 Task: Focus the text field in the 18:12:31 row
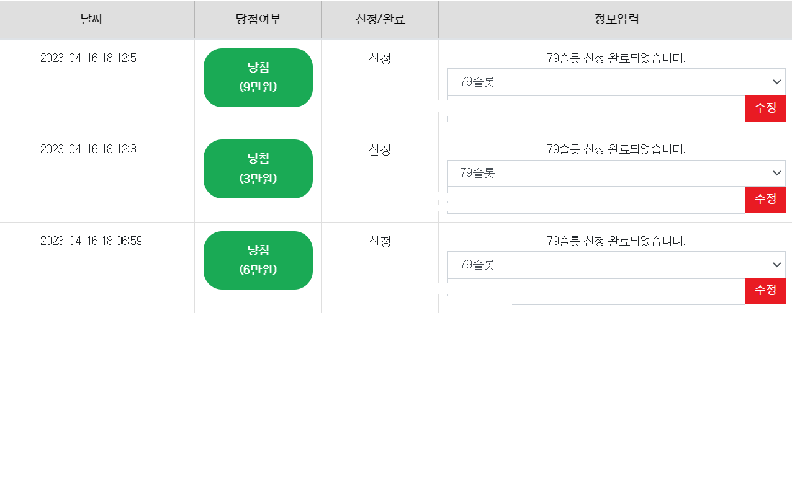point(596,200)
